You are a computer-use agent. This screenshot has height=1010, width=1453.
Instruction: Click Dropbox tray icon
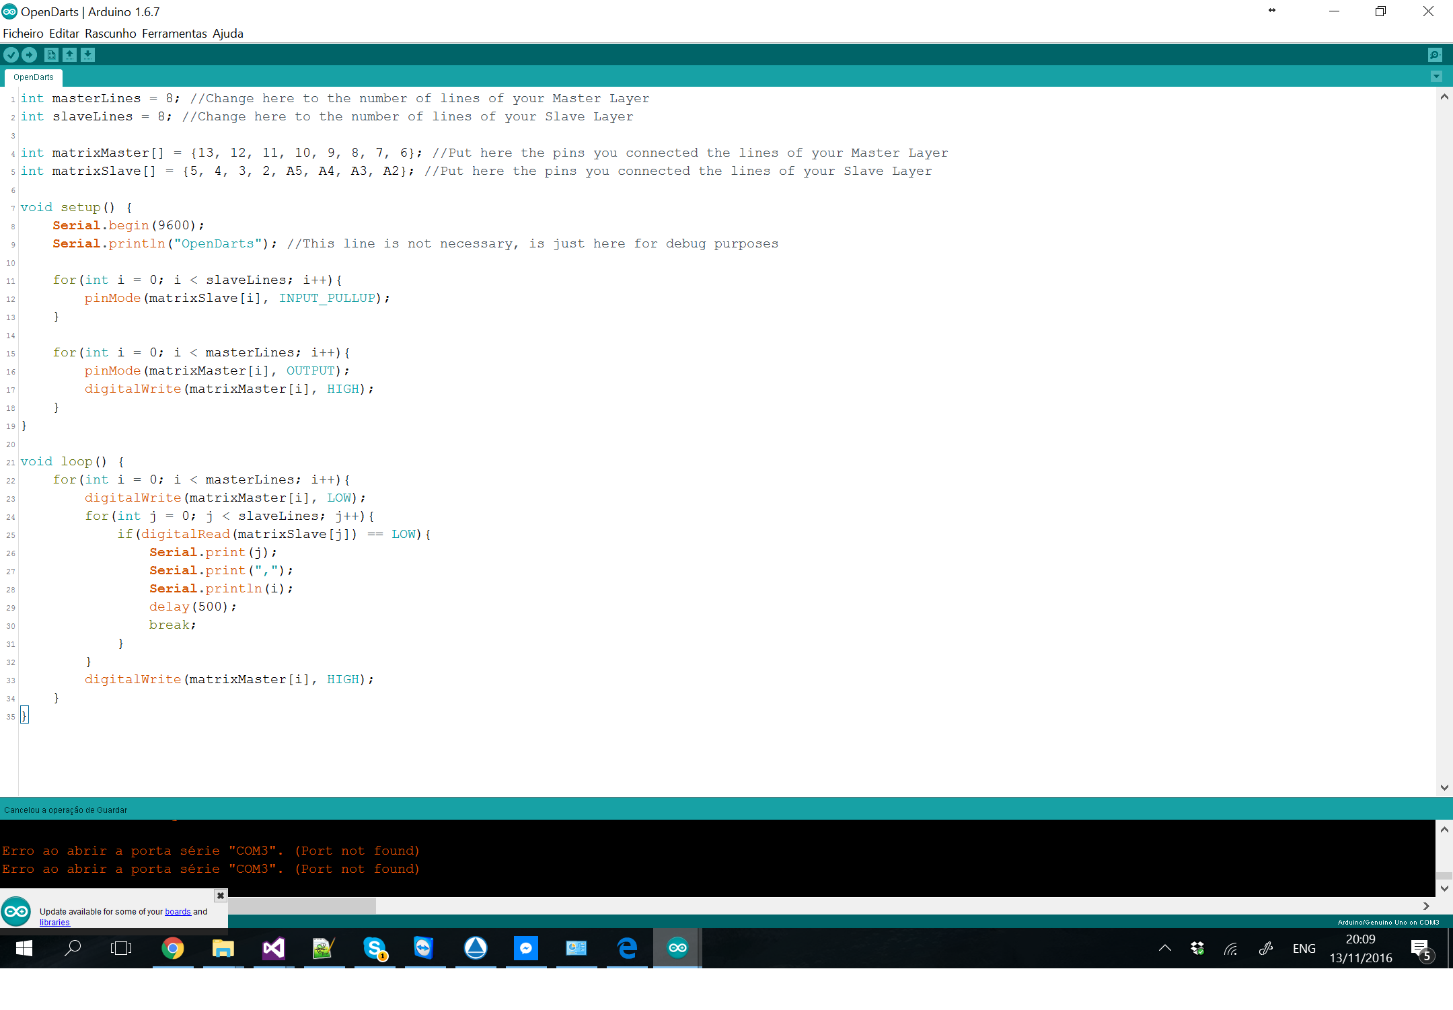1197,948
